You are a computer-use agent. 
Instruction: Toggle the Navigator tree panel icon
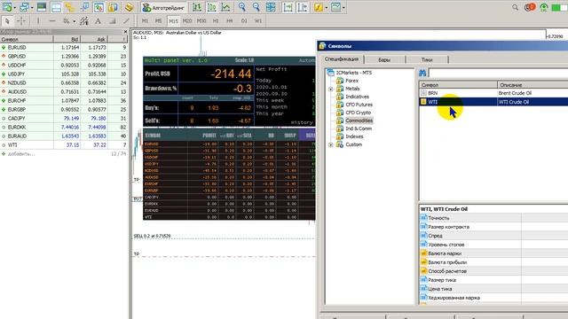70,7
